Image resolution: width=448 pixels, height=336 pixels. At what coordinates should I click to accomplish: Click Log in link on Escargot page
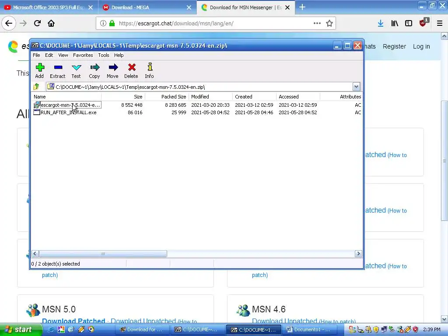[421, 46]
